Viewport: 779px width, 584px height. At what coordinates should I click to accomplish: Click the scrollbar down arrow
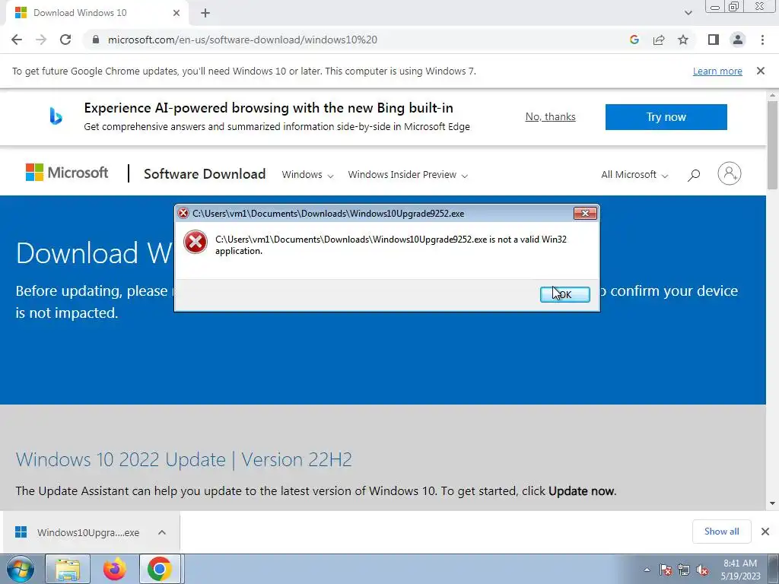pos(773,503)
